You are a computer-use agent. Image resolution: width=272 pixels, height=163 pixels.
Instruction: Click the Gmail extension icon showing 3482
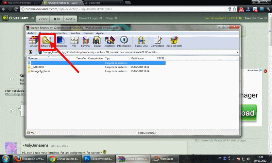point(241,10)
